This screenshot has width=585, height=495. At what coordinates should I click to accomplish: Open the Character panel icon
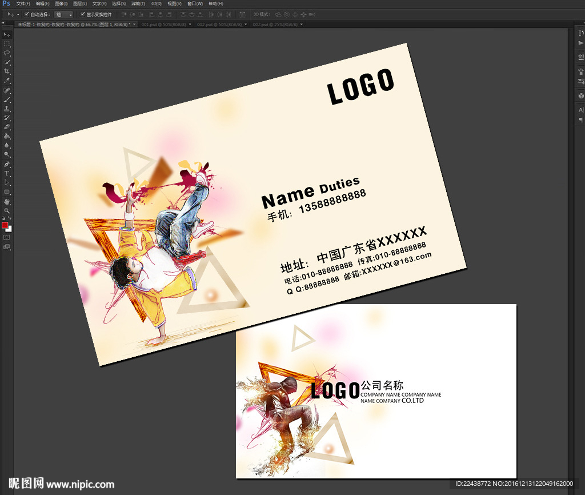pyautogui.click(x=580, y=110)
